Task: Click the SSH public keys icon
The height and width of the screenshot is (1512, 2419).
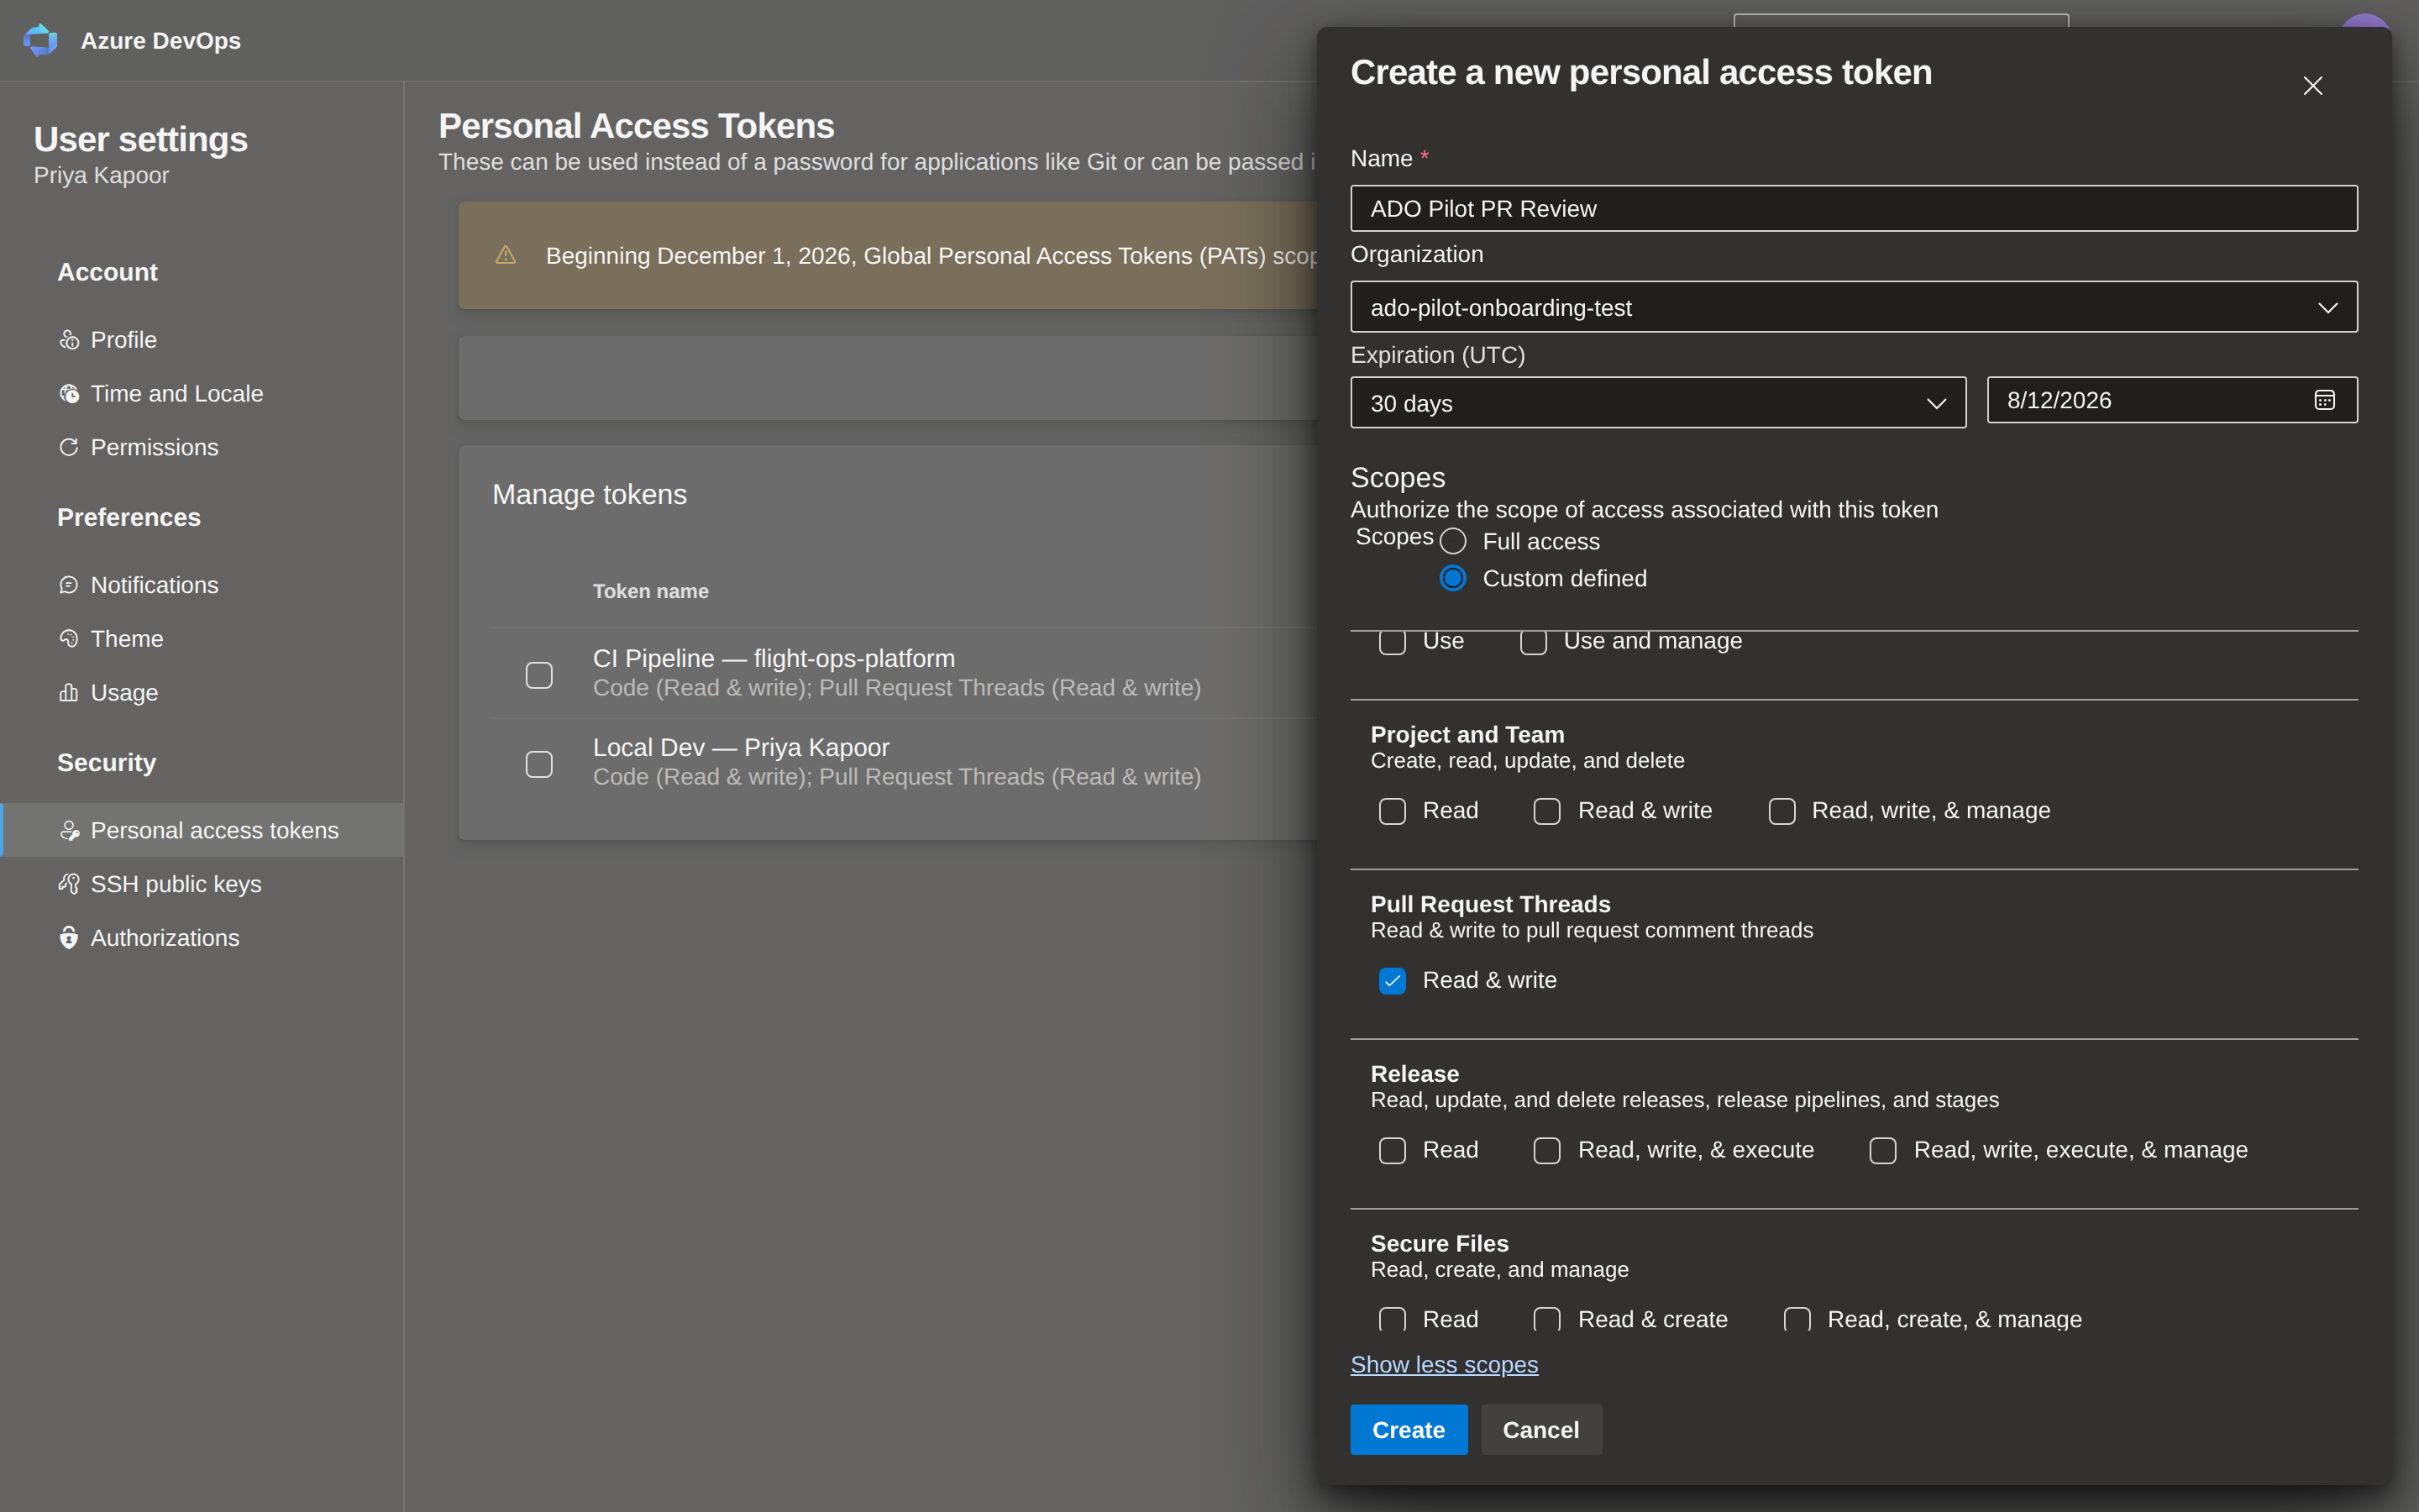Action: (x=69, y=884)
